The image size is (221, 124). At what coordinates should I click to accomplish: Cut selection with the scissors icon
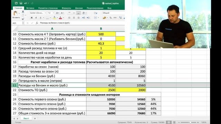(23, 12)
